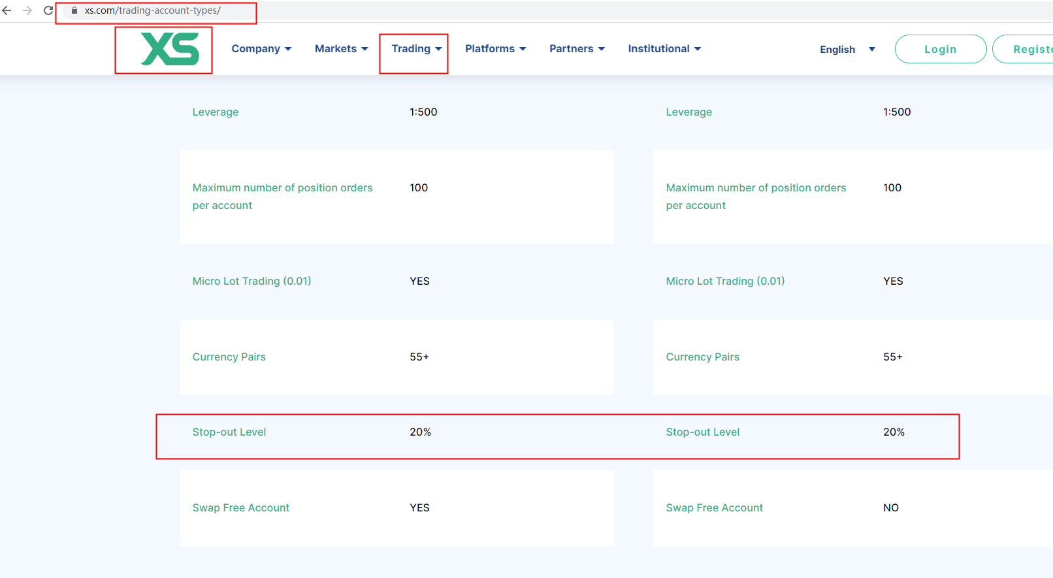Select the left Leverage label

click(x=215, y=112)
